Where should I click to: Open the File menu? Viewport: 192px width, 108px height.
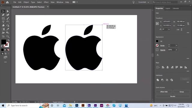click(15, 2)
